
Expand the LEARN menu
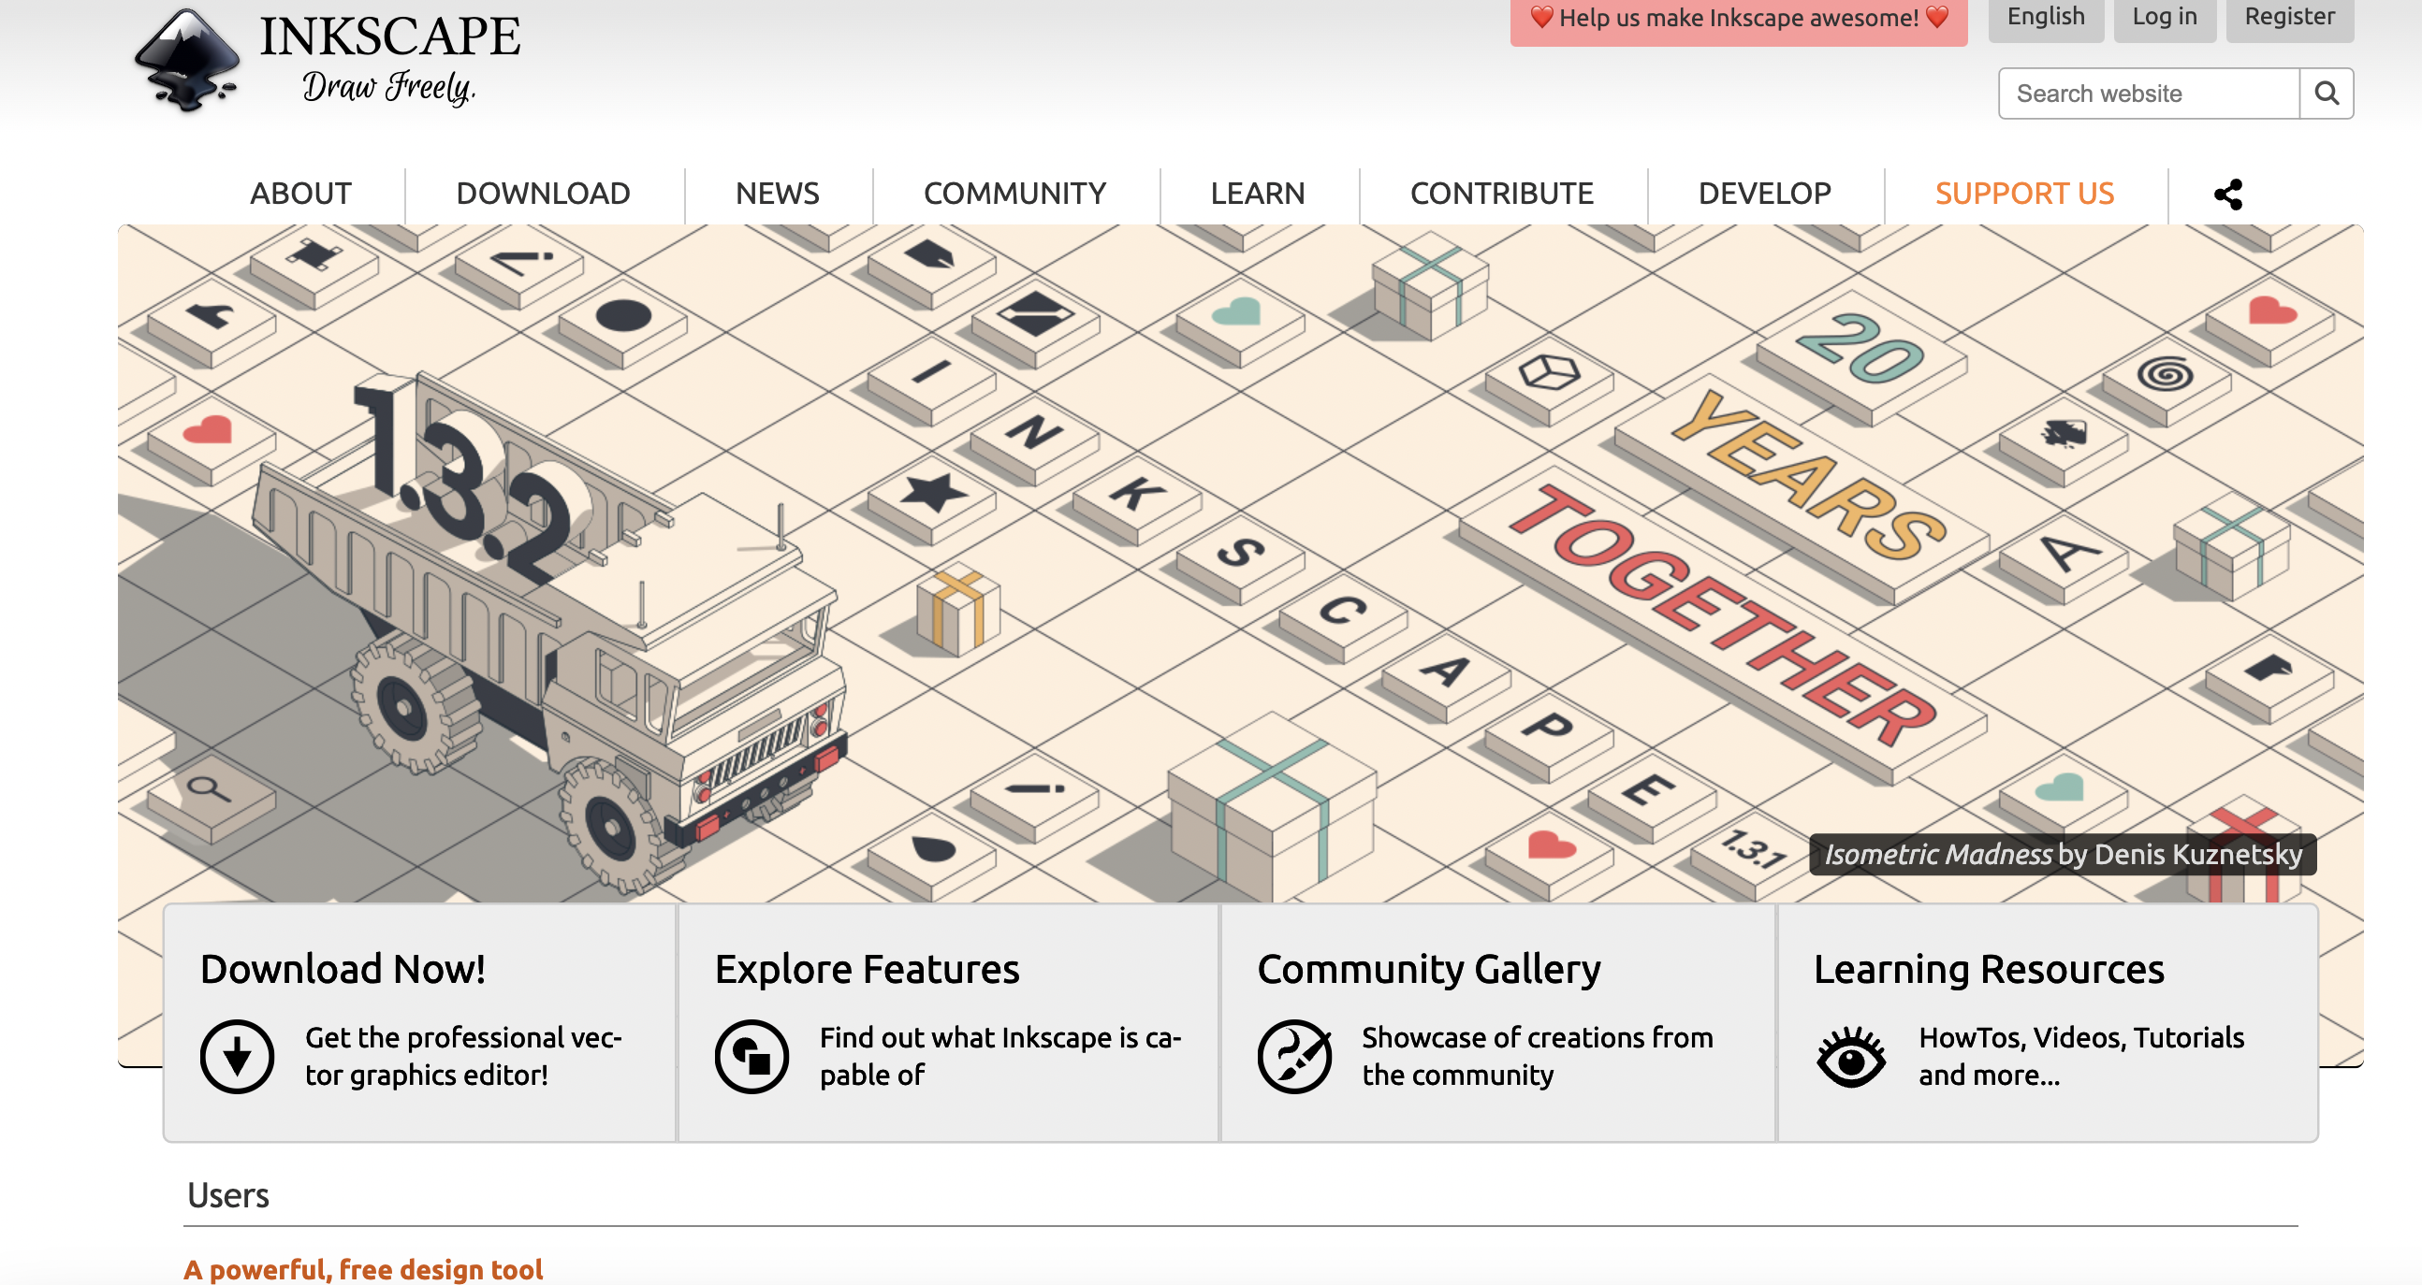[1257, 194]
